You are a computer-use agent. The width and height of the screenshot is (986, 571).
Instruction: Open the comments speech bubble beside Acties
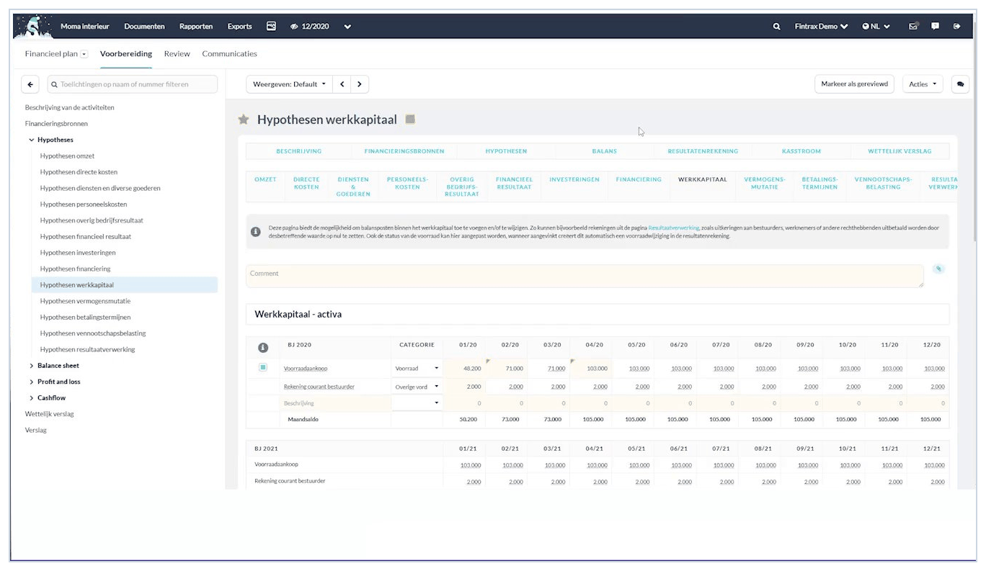pyautogui.click(x=960, y=84)
